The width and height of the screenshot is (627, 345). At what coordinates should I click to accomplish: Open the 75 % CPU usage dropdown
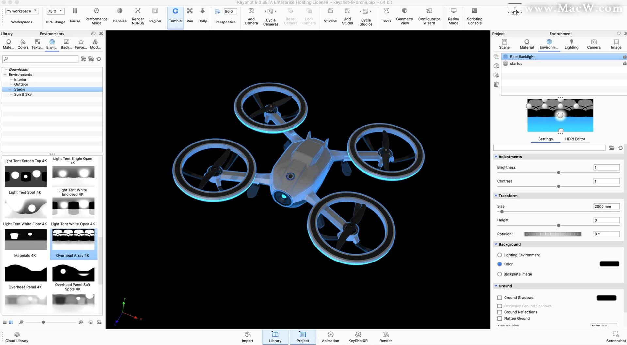click(x=55, y=11)
